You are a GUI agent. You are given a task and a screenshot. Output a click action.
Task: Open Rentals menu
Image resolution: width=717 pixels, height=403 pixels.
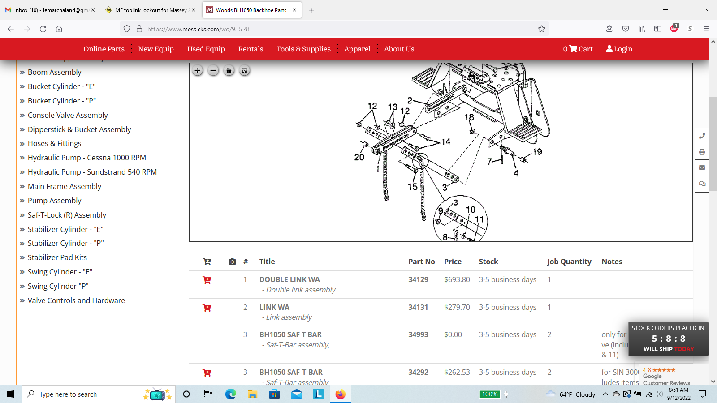[x=251, y=49]
